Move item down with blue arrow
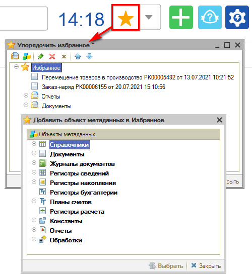252x275 pixels. (x=90, y=56)
